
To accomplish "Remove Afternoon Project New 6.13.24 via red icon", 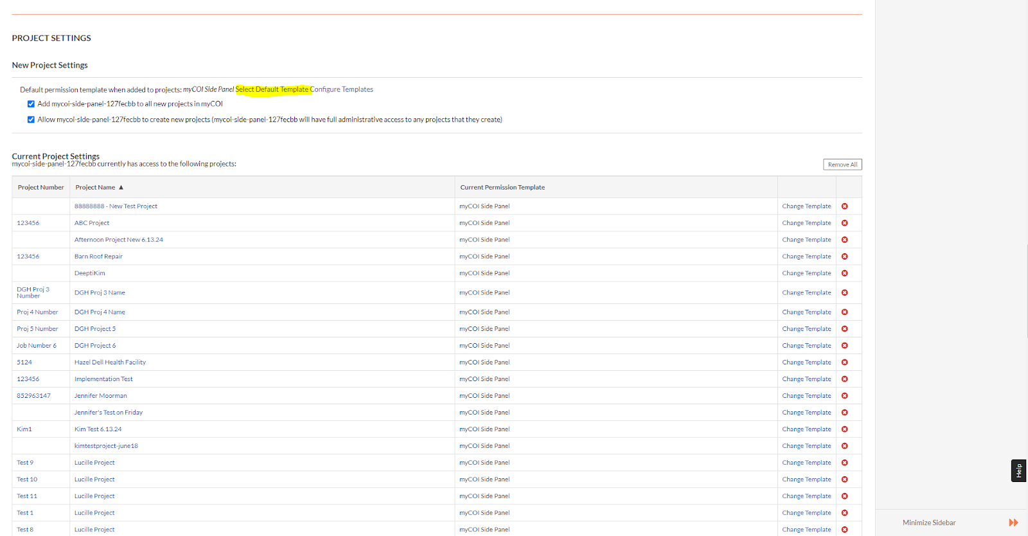I will tap(844, 240).
